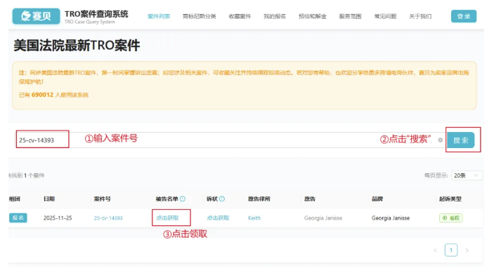The width and height of the screenshot is (494, 273).
Task: Open 服务范围 nav item
Action: pyautogui.click(x=350, y=16)
